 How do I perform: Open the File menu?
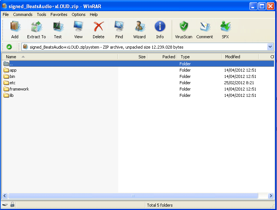pos(6,14)
